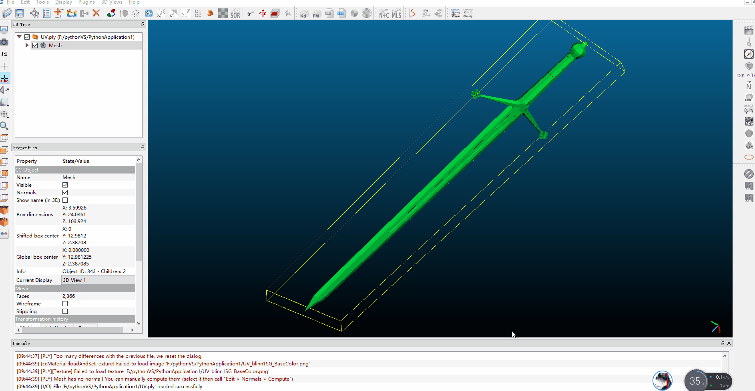
Task: Set the FRONT view cube icon
Action: [x=4, y=210]
